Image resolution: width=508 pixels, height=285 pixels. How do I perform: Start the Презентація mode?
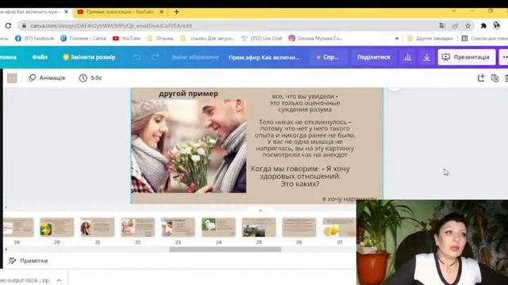466,57
